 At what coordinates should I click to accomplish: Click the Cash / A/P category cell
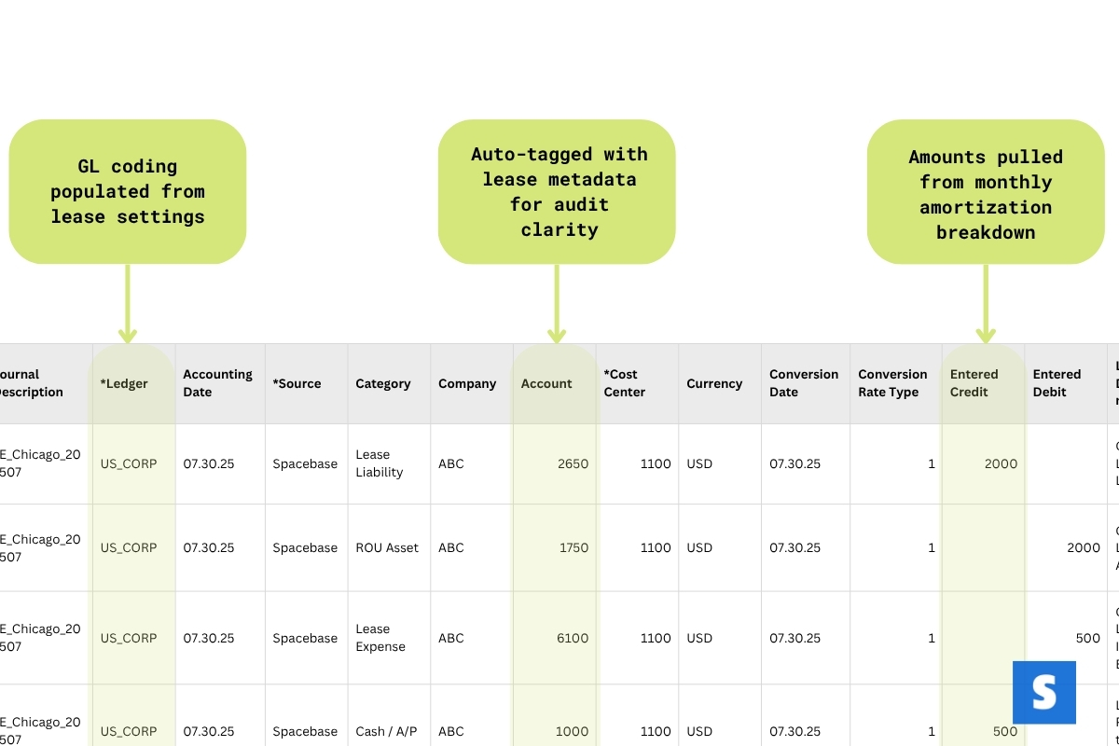(386, 731)
